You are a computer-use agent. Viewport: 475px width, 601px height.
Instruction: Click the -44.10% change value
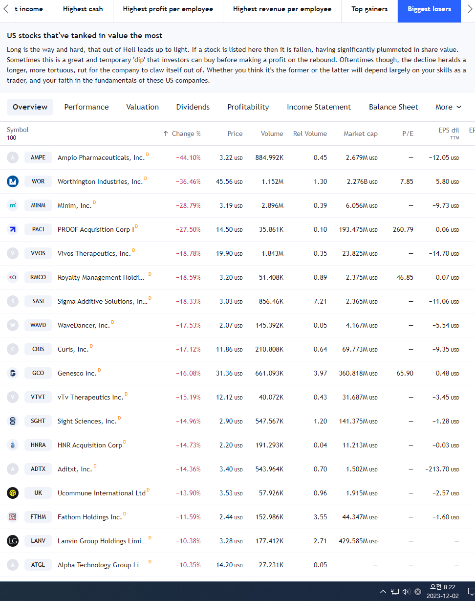coord(188,157)
